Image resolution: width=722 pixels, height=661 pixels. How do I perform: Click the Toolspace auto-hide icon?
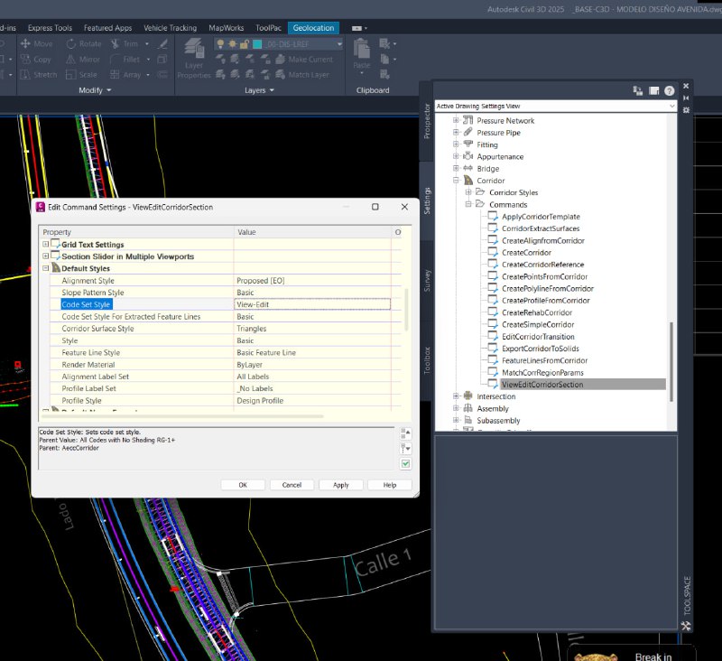point(686,98)
